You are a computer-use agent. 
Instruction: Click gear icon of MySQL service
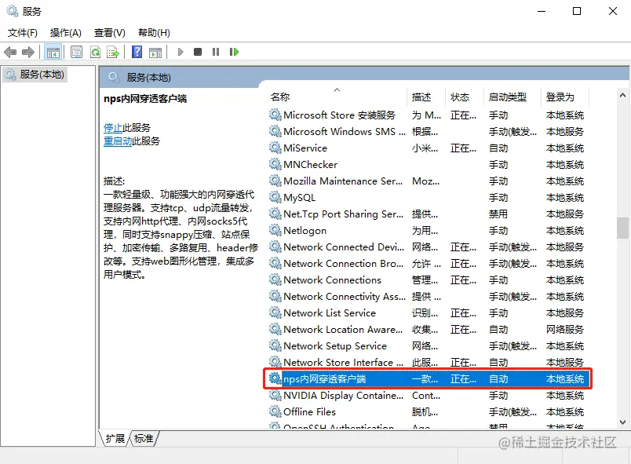point(275,197)
